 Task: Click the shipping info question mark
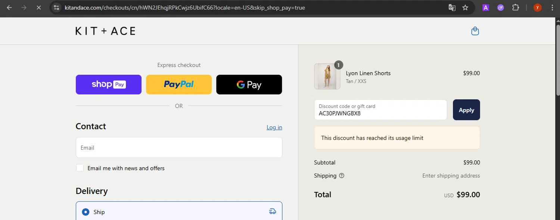(x=342, y=176)
